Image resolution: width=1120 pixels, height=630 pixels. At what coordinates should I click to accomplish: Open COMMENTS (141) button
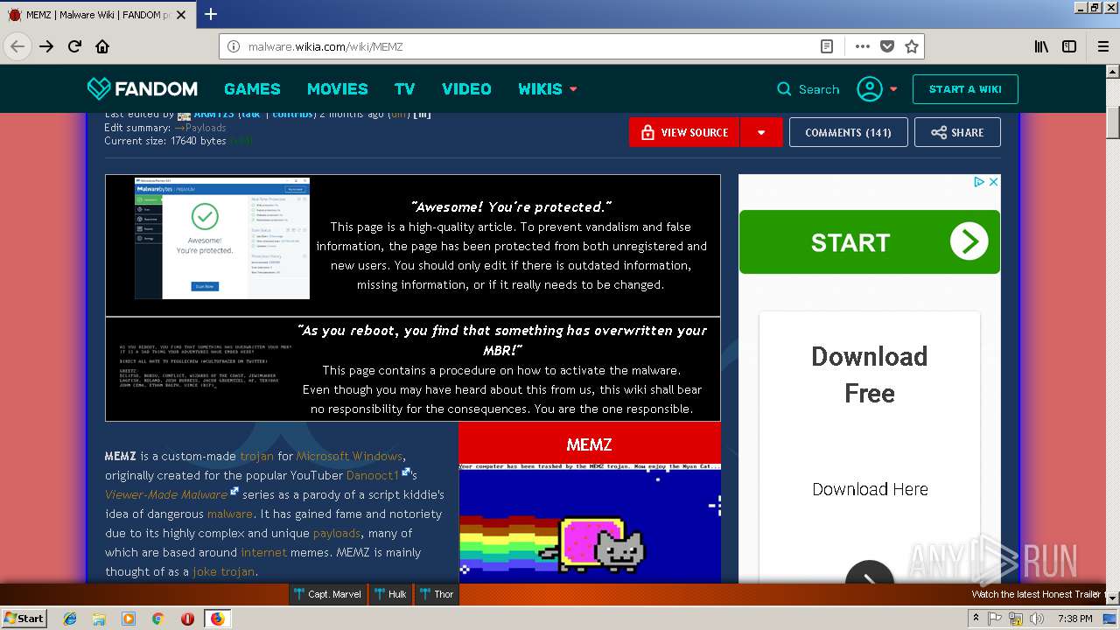tap(848, 132)
